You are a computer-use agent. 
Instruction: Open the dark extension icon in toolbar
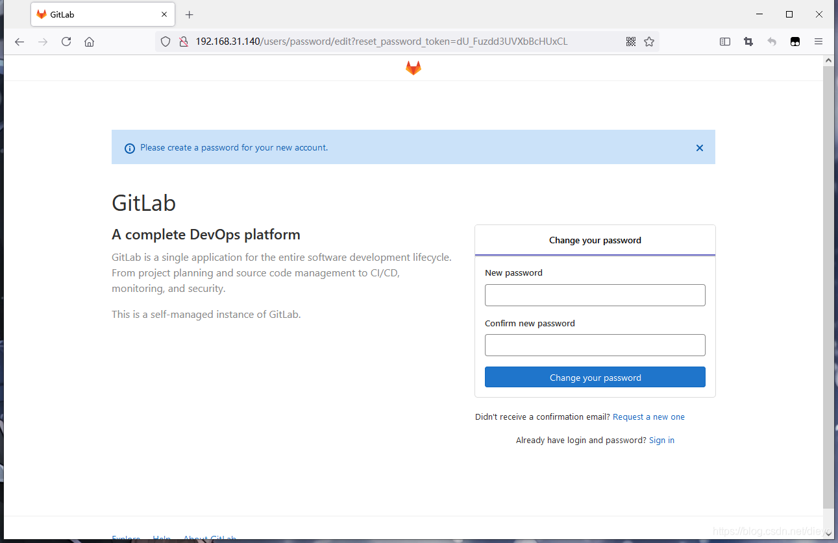click(x=795, y=42)
